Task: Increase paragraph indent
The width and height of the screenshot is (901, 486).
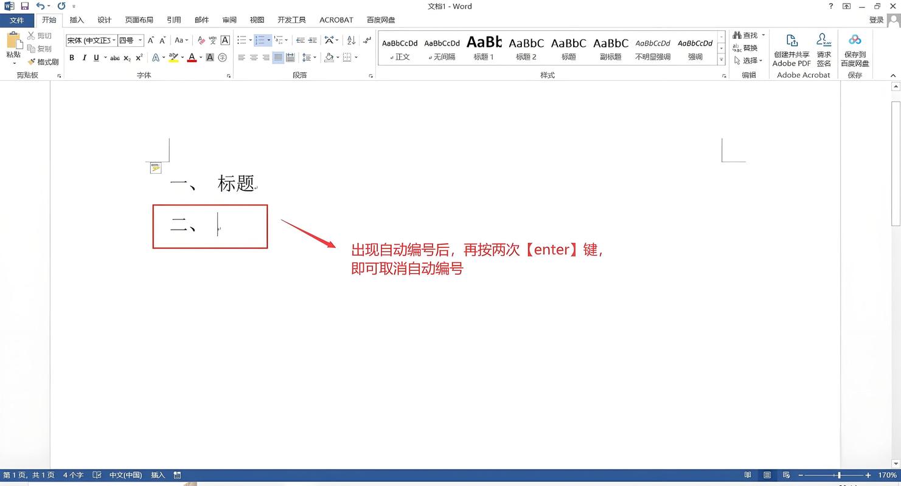Action: coord(313,40)
